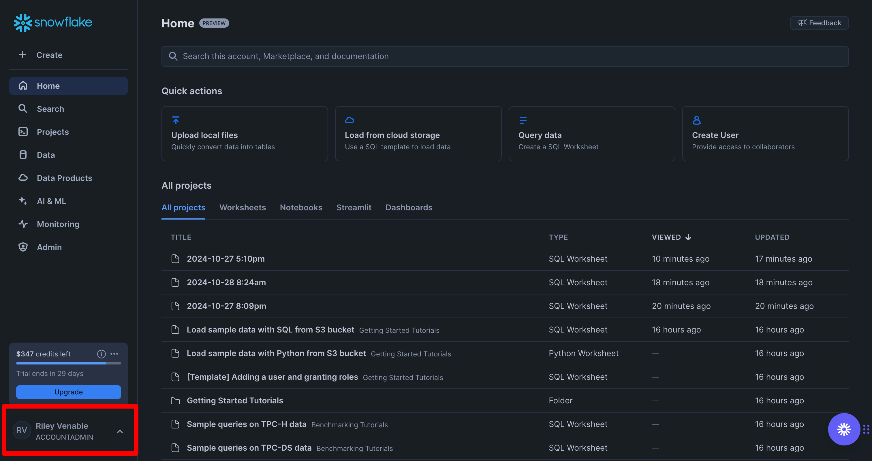Click the TITLE column header
The height and width of the screenshot is (461, 872).
tap(181, 237)
